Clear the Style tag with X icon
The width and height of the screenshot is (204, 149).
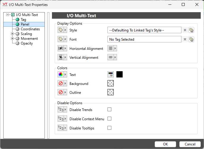coord(185,30)
